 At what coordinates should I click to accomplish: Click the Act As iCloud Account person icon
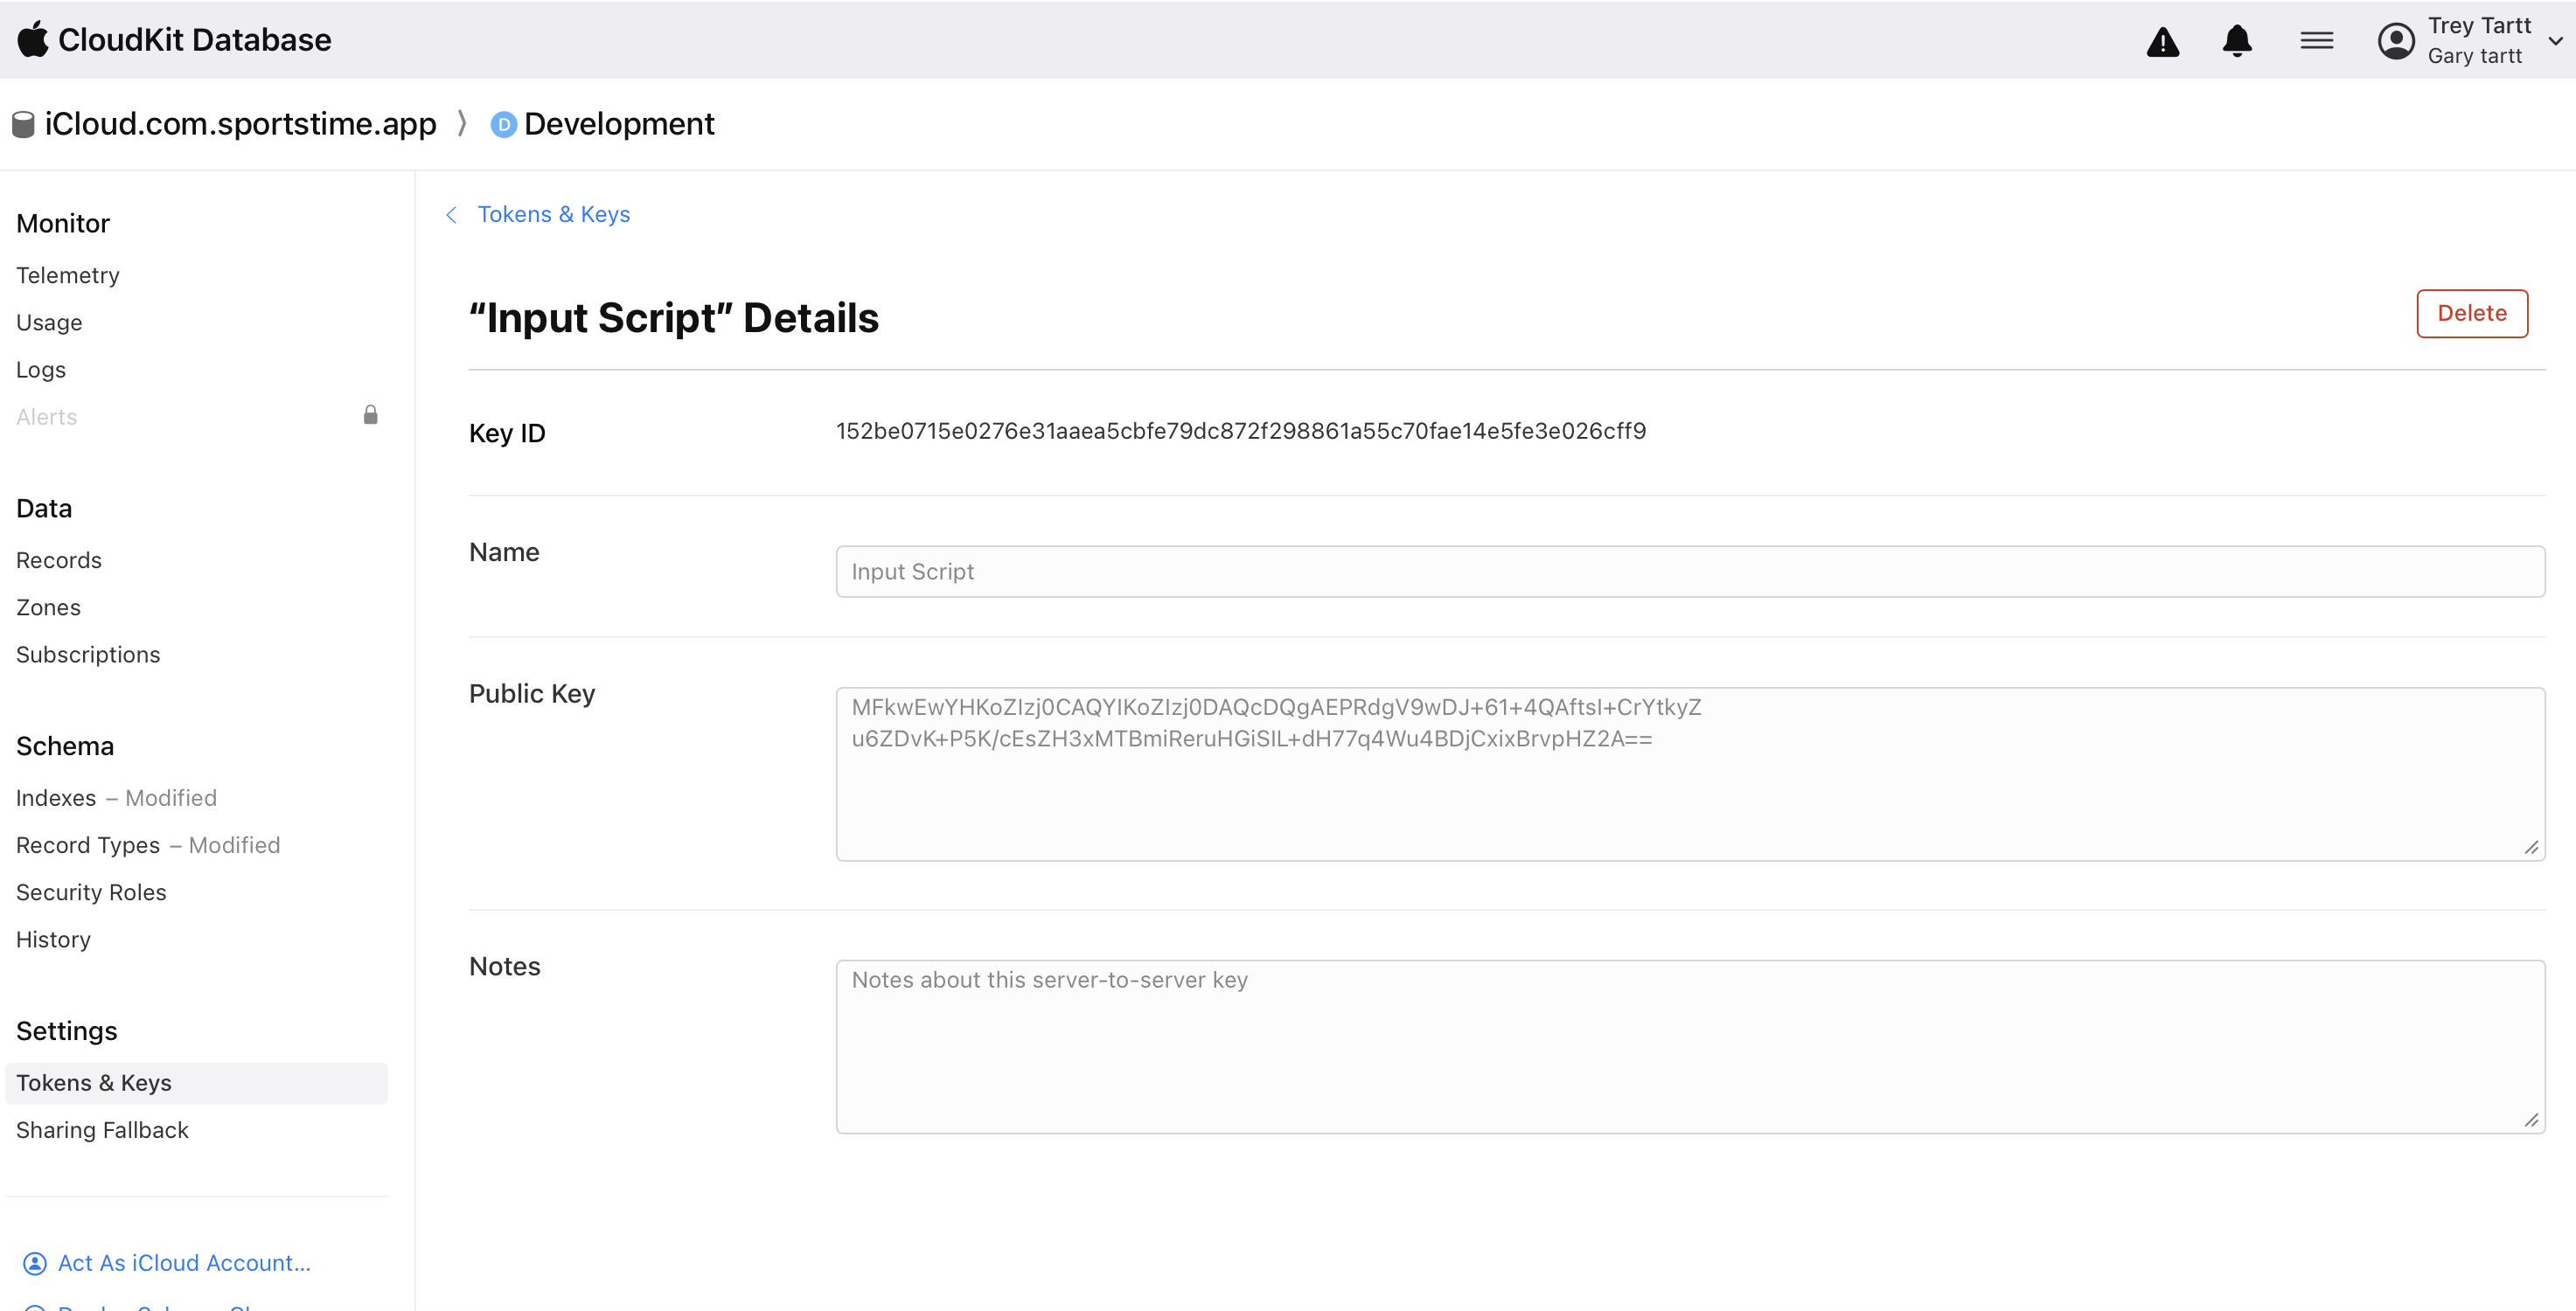coord(35,1263)
